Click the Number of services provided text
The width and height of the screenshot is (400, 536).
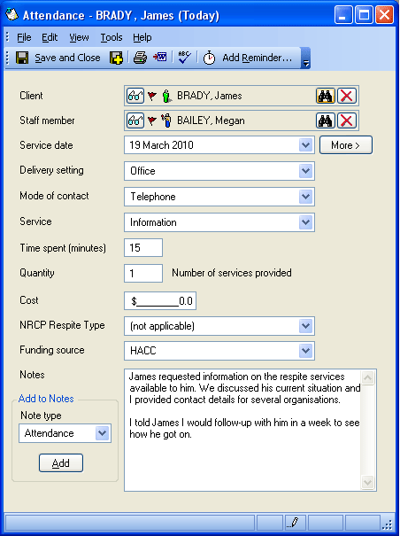click(x=232, y=273)
